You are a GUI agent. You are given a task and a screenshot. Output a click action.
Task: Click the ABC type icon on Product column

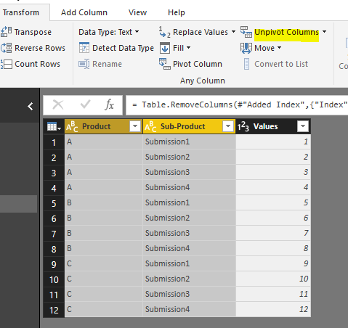point(72,126)
